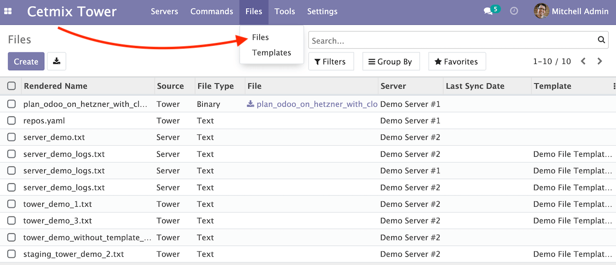Click Demo Server #1 in repos.yaml row
Viewport: 616px width, 265px height.
(410, 121)
